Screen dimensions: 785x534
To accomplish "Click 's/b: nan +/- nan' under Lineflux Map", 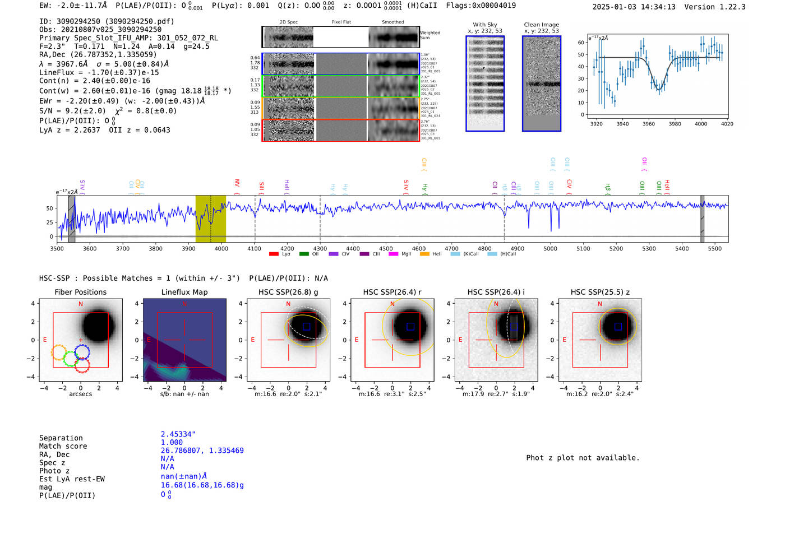I will (184, 394).
